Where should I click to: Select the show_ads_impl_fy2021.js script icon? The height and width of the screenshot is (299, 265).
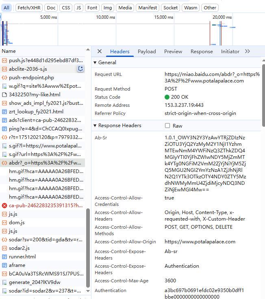4,103
